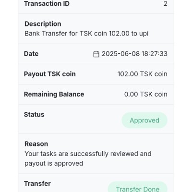The image size is (192, 192).
Task: Select the payout approved reason text
Action: pos(88,158)
